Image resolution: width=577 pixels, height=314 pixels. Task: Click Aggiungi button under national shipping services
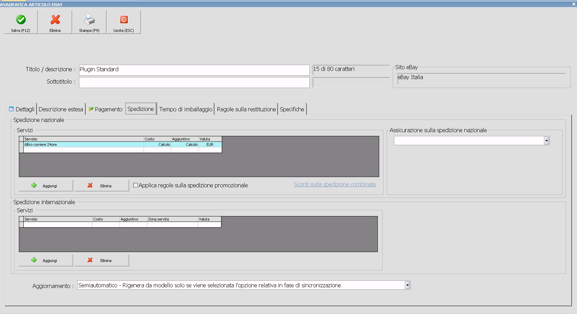tap(46, 186)
